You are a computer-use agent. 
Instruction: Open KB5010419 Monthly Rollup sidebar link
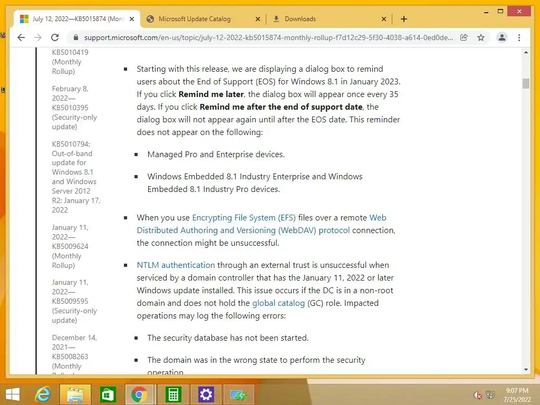(x=70, y=62)
